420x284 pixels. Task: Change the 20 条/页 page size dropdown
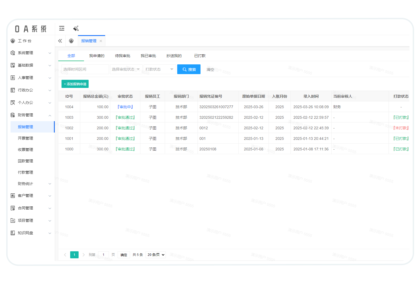click(156, 255)
